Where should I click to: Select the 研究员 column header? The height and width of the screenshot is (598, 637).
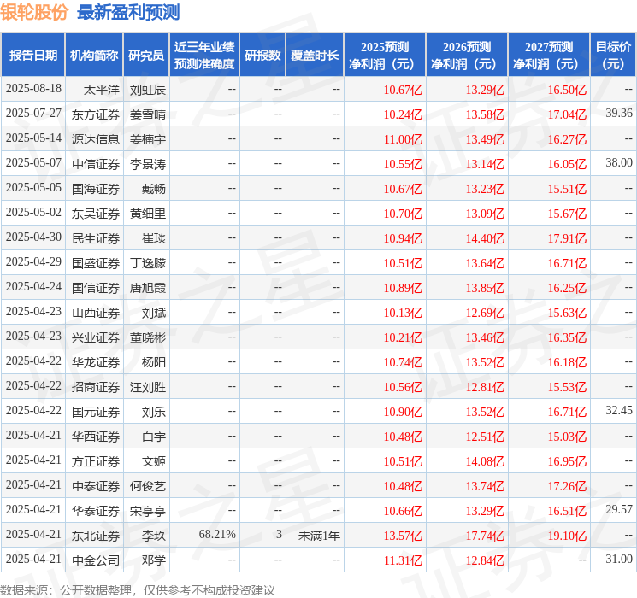point(146,55)
